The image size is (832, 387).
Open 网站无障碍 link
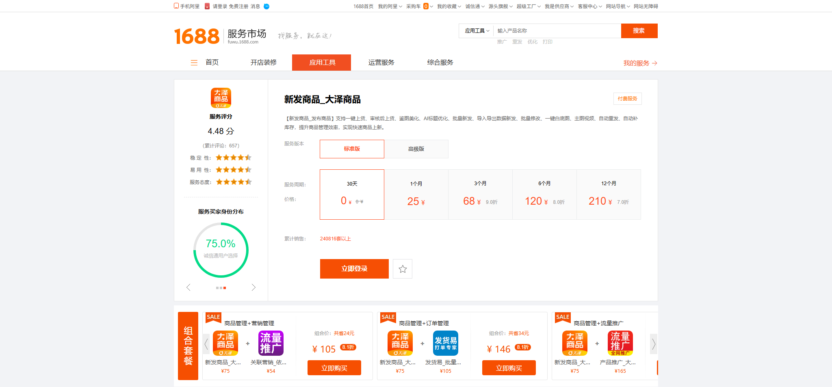click(x=646, y=6)
